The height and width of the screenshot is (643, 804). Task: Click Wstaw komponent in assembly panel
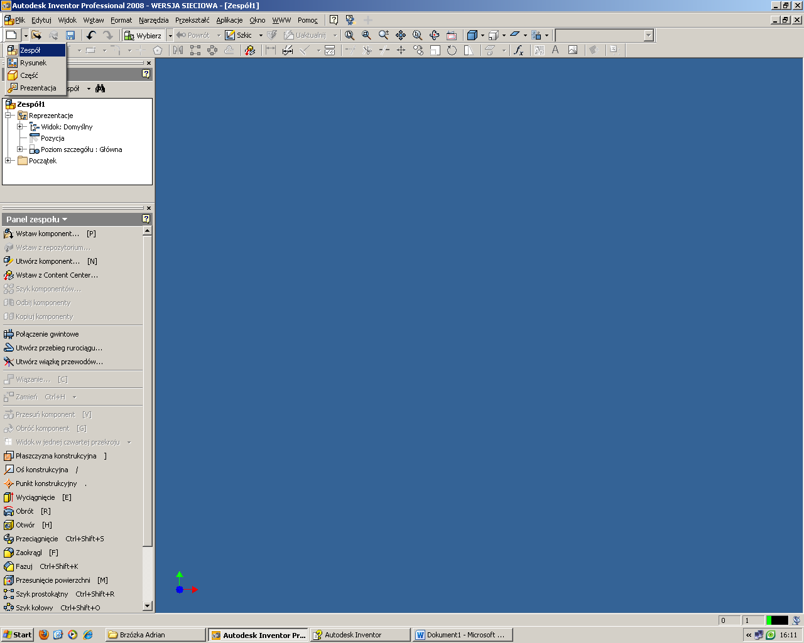50,234
